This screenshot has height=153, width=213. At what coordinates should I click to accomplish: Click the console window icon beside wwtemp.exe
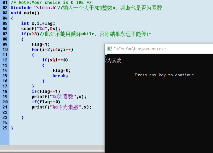[109, 49]
